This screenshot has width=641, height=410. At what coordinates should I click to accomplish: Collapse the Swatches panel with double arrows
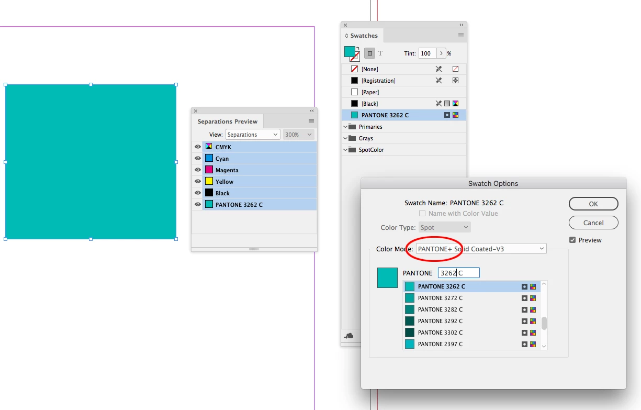coord(462,25)
